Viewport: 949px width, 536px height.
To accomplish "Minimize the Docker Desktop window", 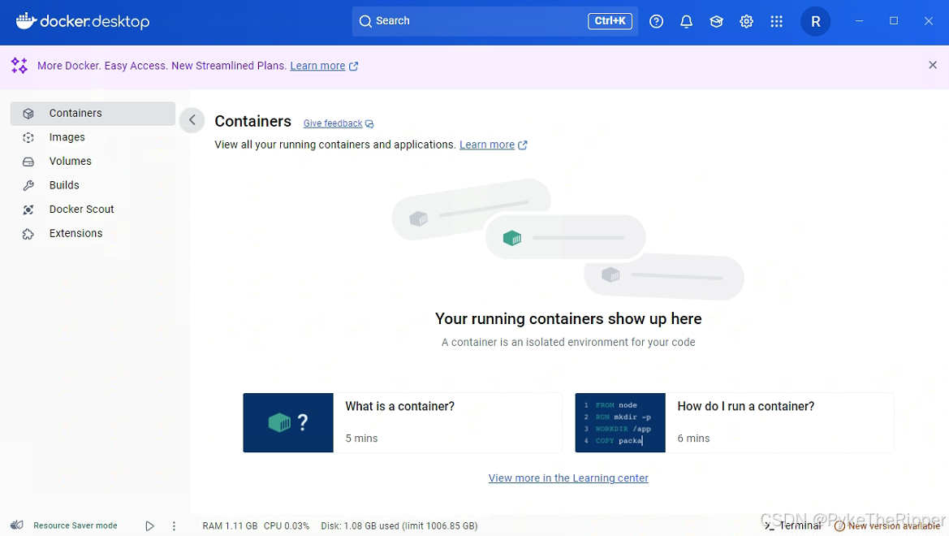I will coord(858,21).
